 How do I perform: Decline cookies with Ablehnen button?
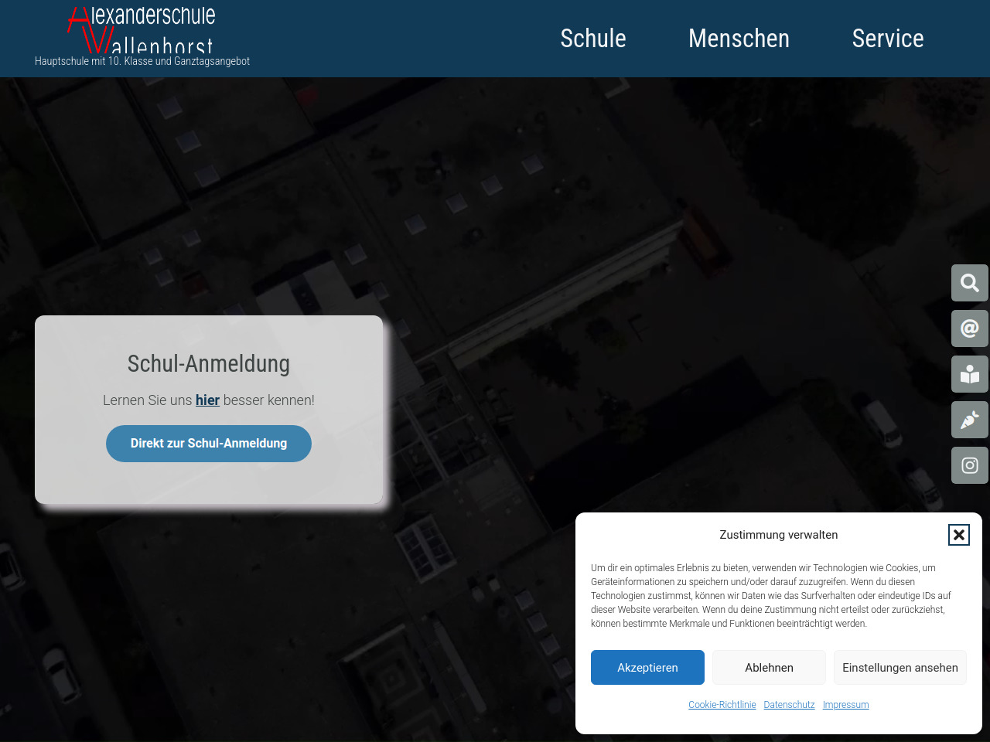coord(769,668)
